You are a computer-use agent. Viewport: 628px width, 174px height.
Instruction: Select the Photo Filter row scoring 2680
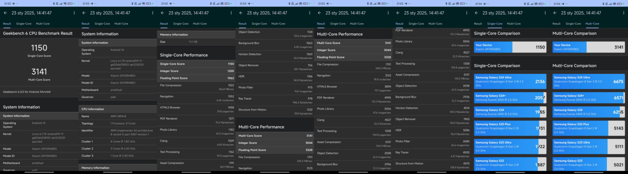tap(432, 143)
